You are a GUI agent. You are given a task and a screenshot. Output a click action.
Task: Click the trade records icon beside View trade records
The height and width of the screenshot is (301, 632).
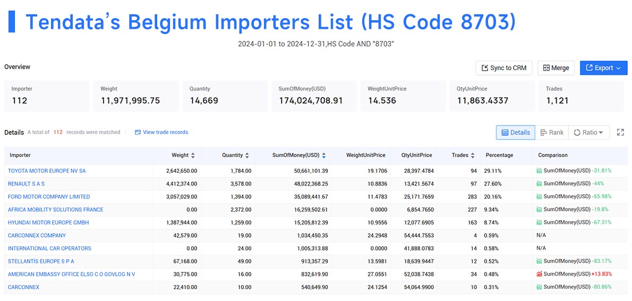[x=138, y=132]
